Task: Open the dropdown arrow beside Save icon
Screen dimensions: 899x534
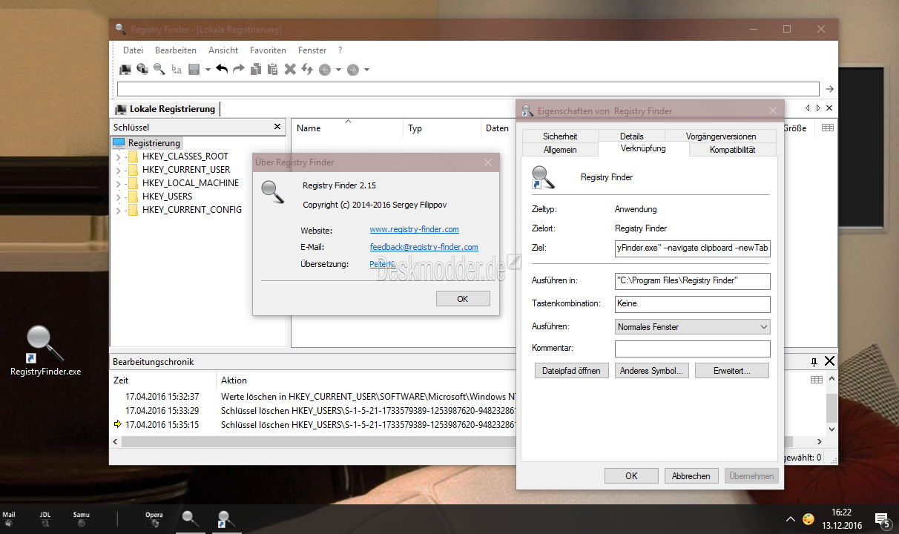Action: click(x=208, y=70)
